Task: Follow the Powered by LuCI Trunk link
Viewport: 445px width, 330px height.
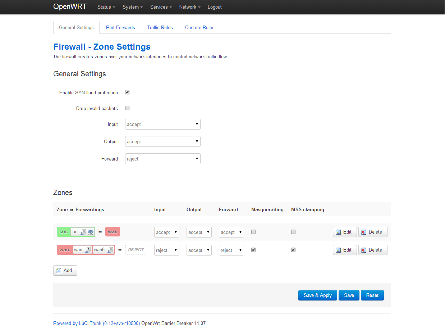Action: pos(97,323)
